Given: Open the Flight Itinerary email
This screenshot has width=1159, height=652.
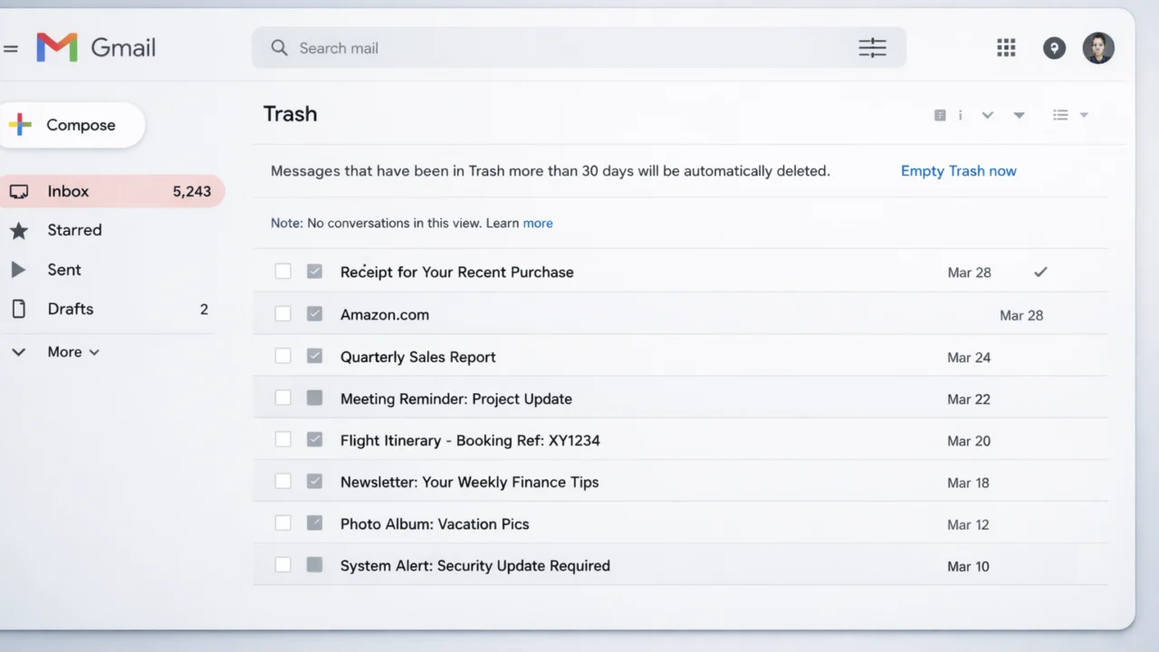Looking at the screenshot, I should 470,441.
